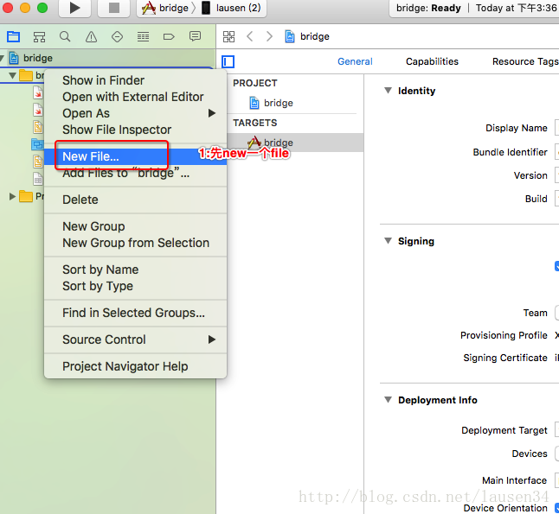Go back with the left chevron
The image size is (559, 514).
coord(250,36)
